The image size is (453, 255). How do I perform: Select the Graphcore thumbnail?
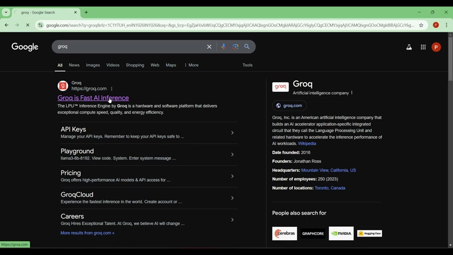point(313,233)
